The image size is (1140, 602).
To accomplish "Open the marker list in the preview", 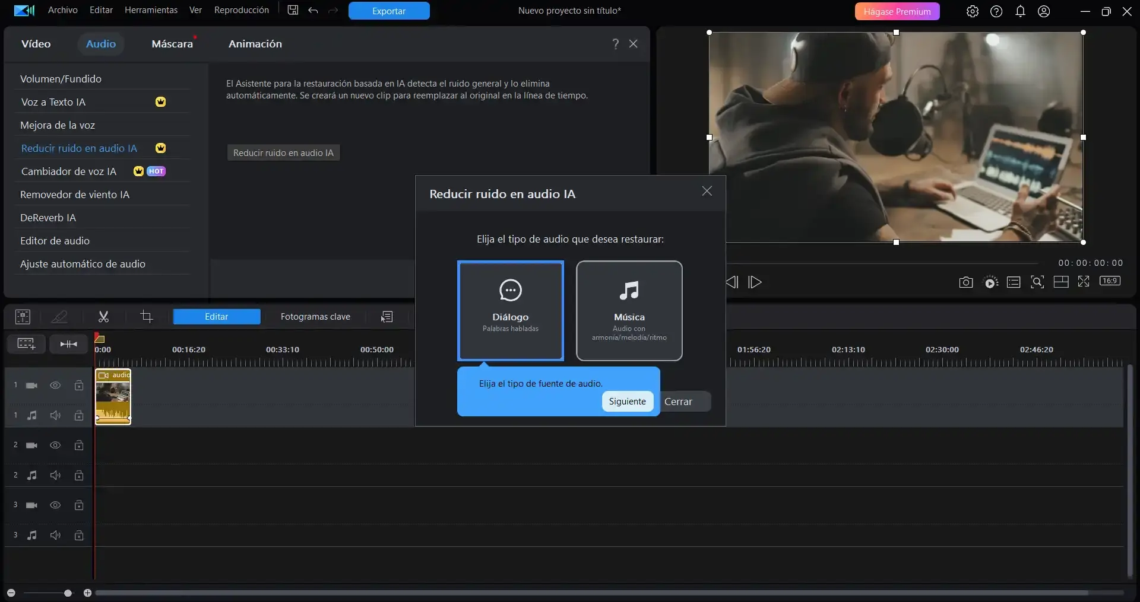I will click(1014, 282).
